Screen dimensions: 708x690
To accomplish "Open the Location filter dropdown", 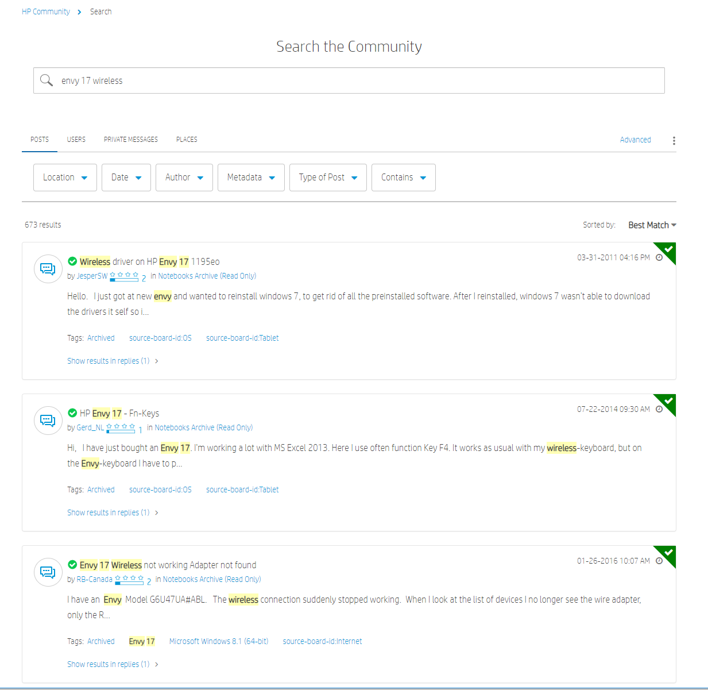I will click(65, 177).
